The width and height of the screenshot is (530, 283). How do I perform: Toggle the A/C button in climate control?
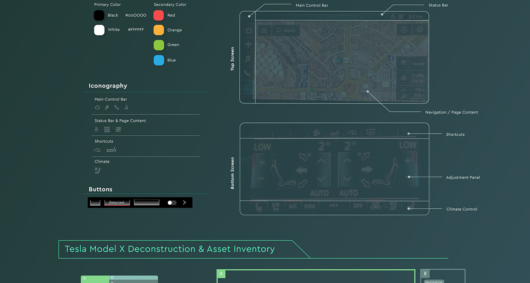[x=293, y=206]
